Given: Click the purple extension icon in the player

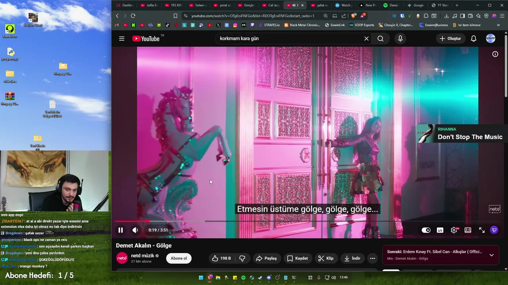Looking at the screenshot, I should [x=494, y=230].
